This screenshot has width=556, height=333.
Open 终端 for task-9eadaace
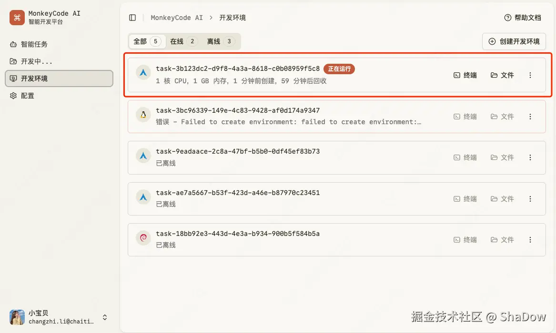[465, 157]
